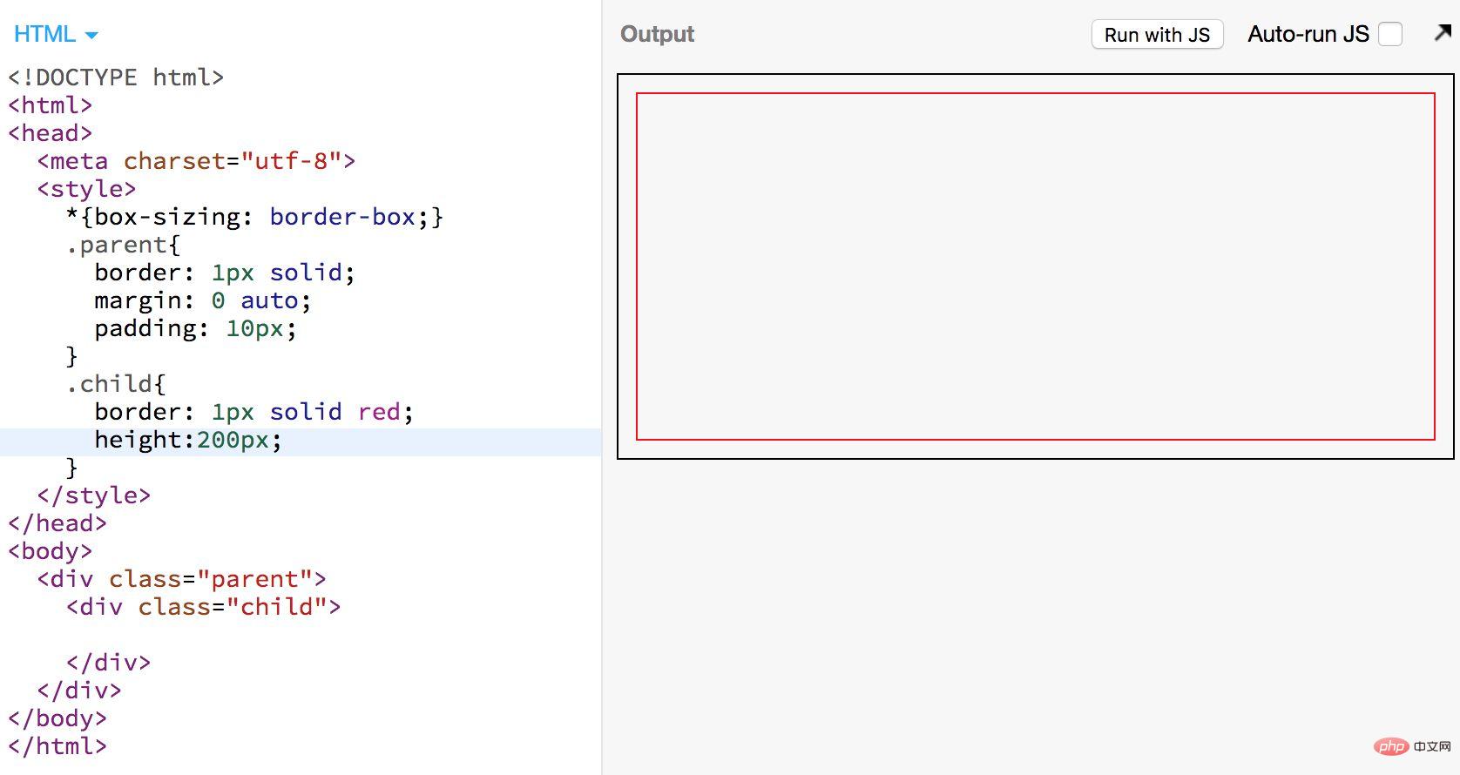Click the '.parent{' selector line

123,245
